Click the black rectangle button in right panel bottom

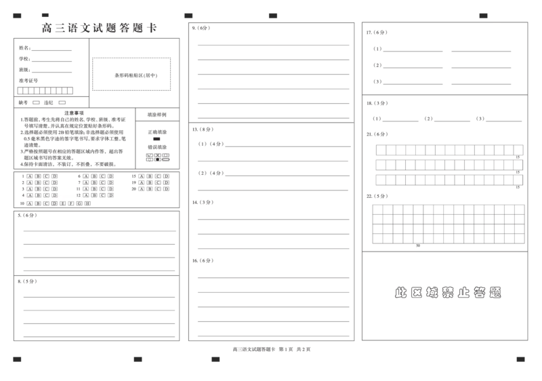(514, 290)
